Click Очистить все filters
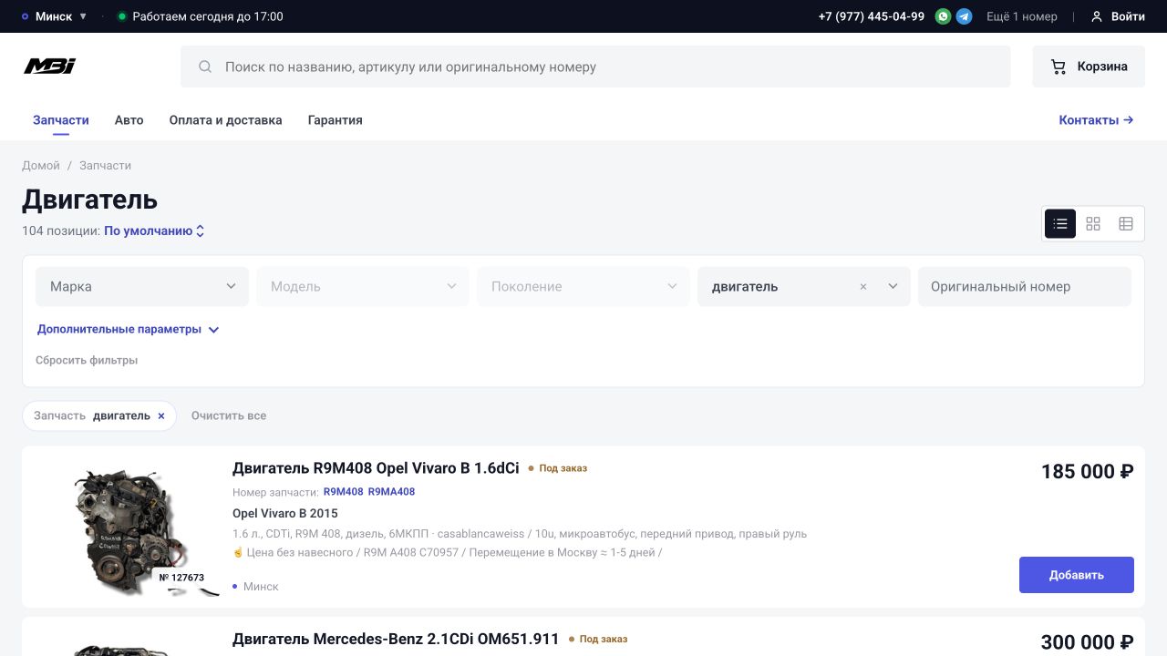Screen dimensions: 1167x656 pos(229,415)
